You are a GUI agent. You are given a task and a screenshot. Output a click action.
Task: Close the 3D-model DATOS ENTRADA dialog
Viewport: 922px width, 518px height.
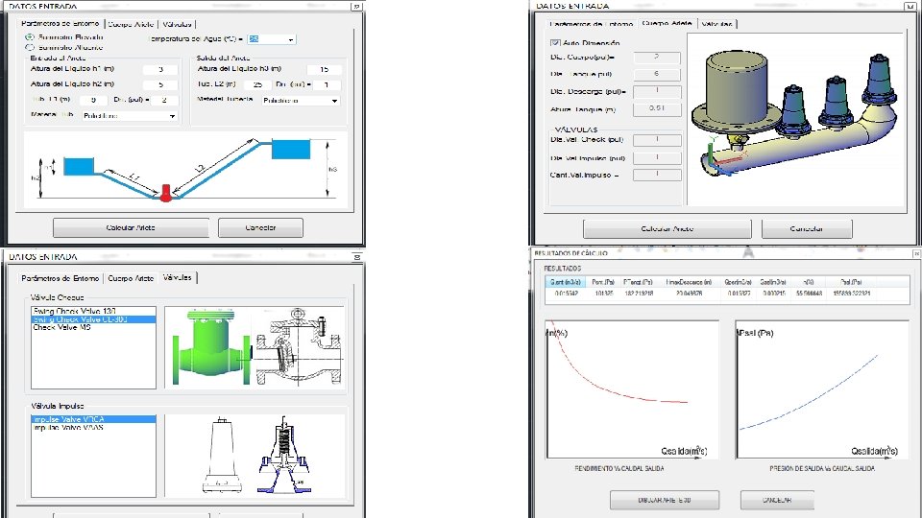[x=910, y=6]
